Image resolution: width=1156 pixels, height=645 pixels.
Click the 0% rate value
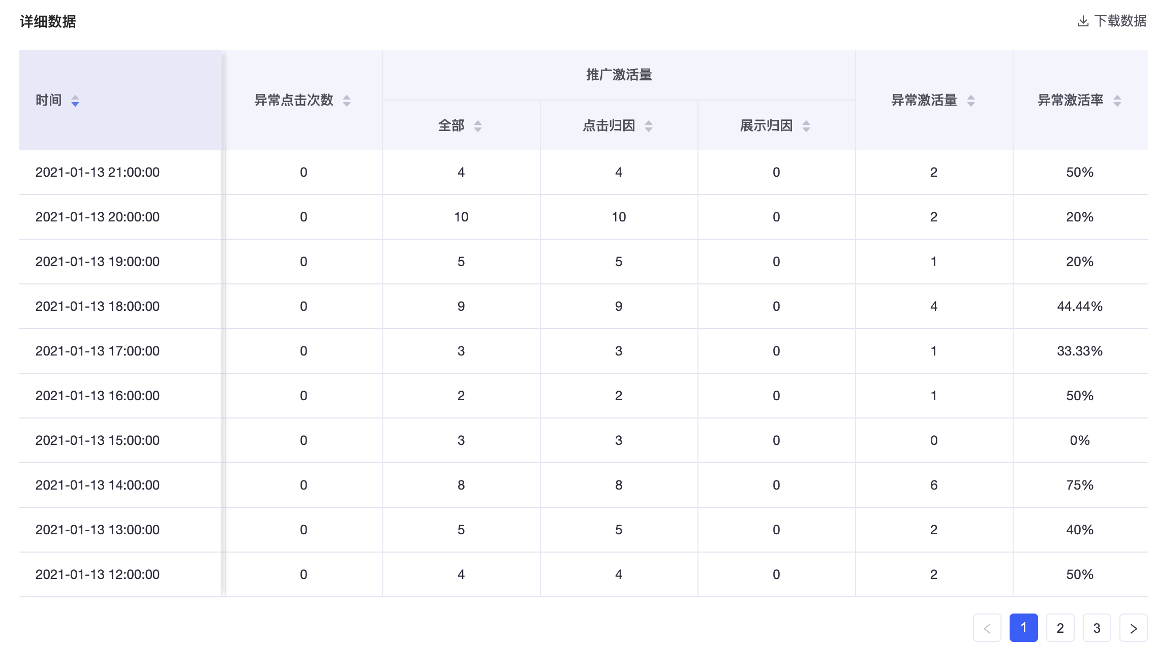coord(1080,440)
